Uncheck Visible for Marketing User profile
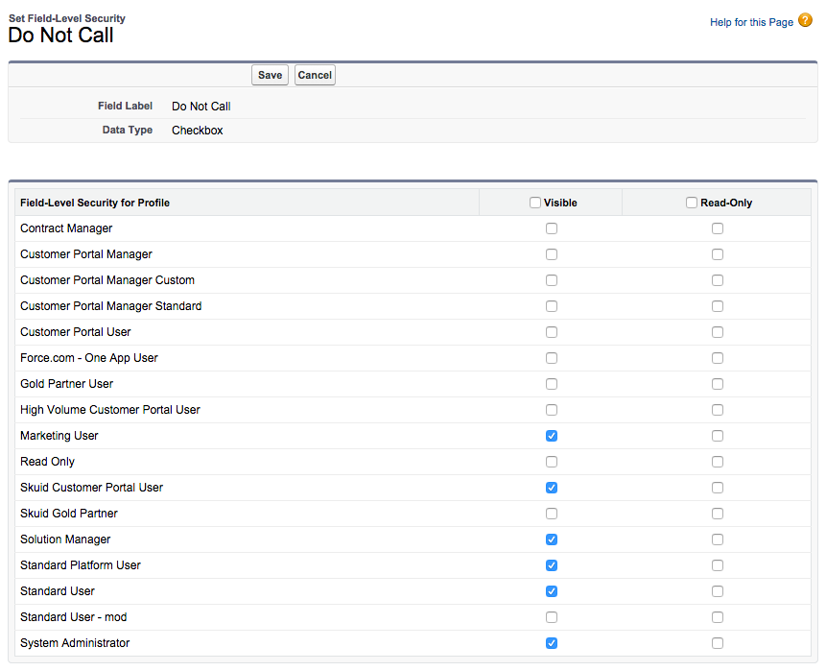Screen dimensions: 826x671 coord(552,436)
